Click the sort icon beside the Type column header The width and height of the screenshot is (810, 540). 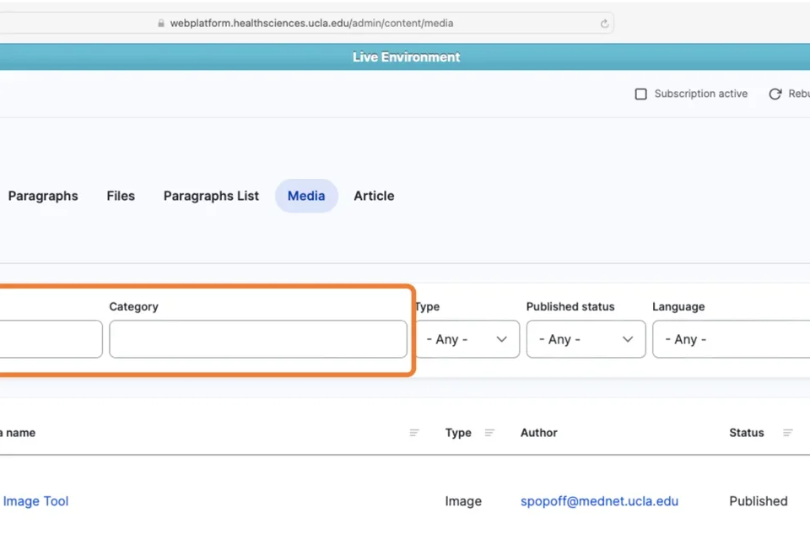[489, 433]
